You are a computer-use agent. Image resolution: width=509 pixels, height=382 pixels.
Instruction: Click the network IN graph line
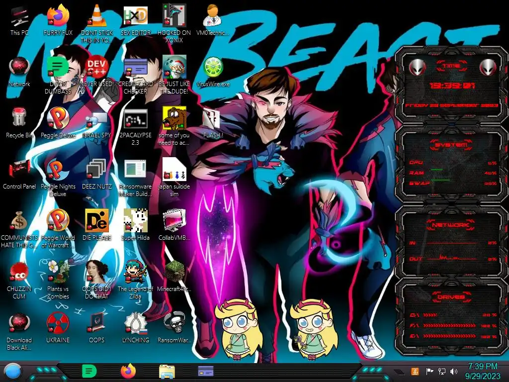452,243
